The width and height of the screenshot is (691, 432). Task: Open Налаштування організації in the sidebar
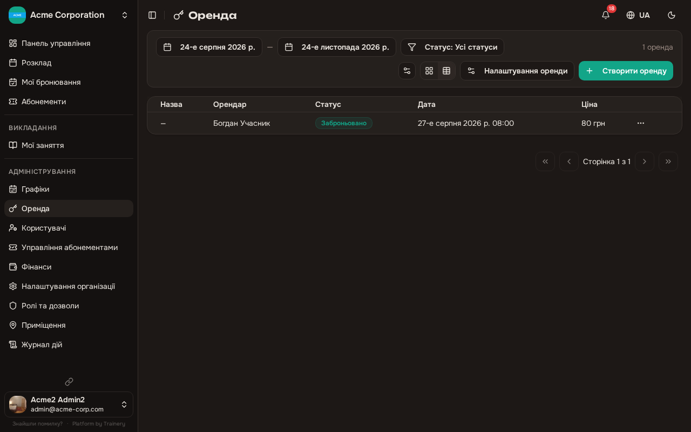coord(69,286)
